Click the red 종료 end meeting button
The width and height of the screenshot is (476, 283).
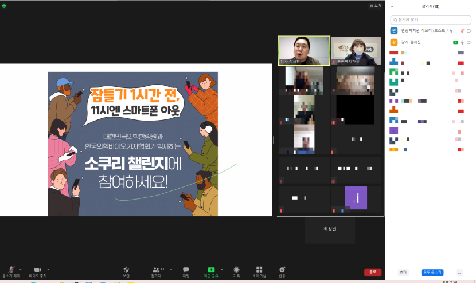point(373,272)
